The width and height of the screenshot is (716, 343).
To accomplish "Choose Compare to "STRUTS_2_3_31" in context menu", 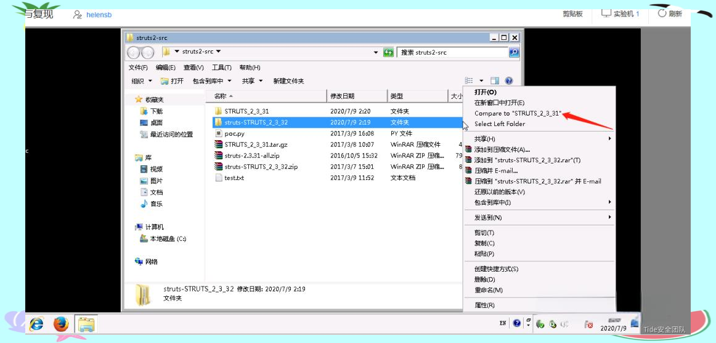I will [x=518, y=114].
